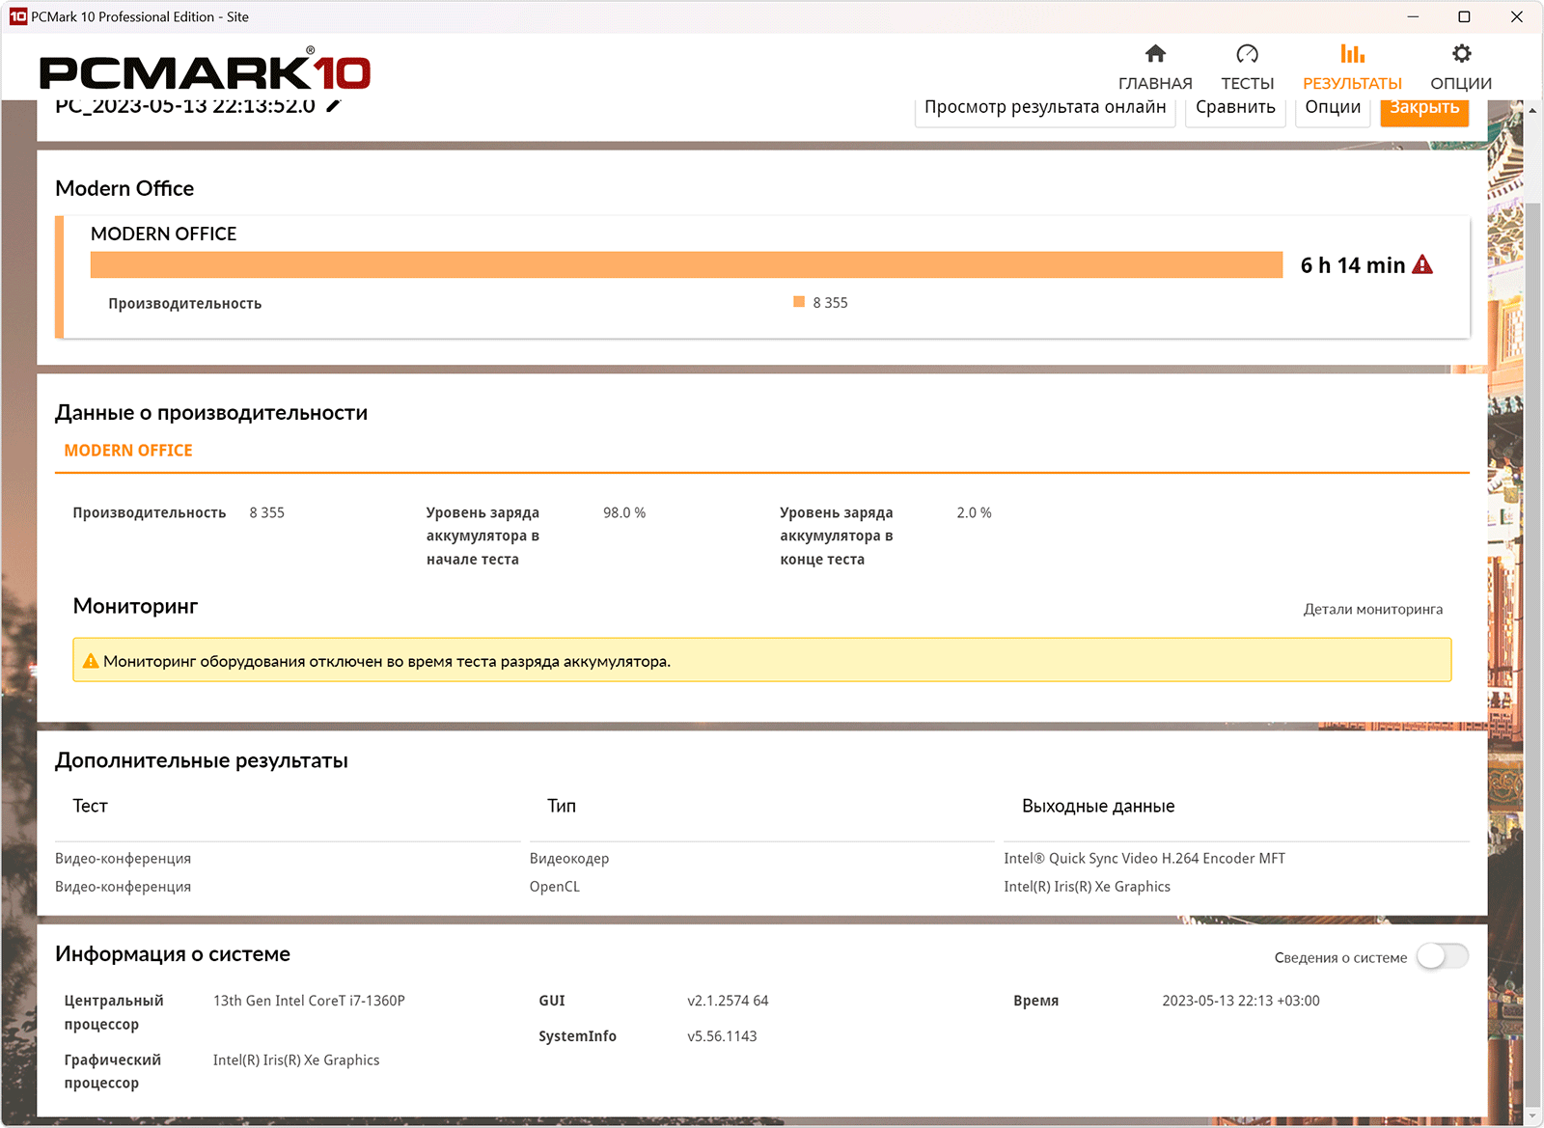Click the Выходные данные column header
This screenshot has width=1544, height=1128.
point(1098,806)
